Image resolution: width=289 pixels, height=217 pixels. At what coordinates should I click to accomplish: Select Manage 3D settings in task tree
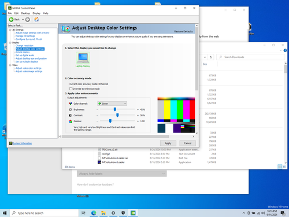pos(25,36)
